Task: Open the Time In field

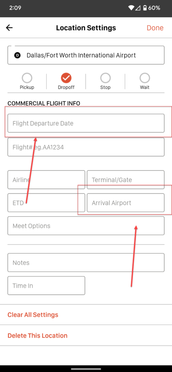Action: (x=46, y=286)
